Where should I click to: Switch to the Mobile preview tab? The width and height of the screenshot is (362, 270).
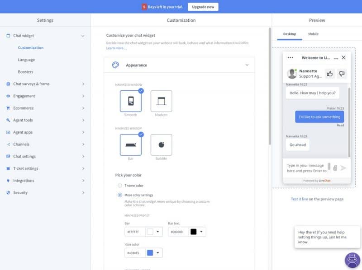313,34
